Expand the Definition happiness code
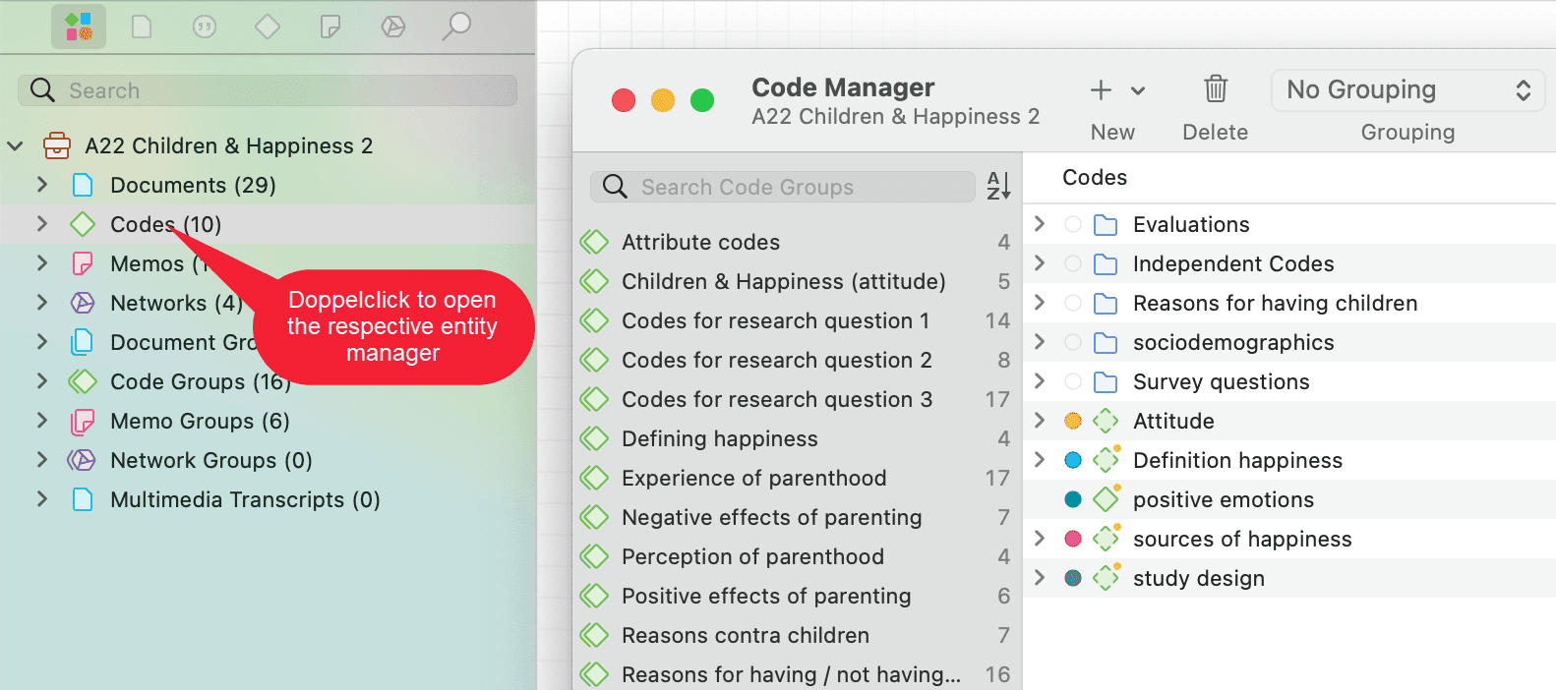Image resolution: width=1556 pixels, height=690 pixels. point(1040,460)
